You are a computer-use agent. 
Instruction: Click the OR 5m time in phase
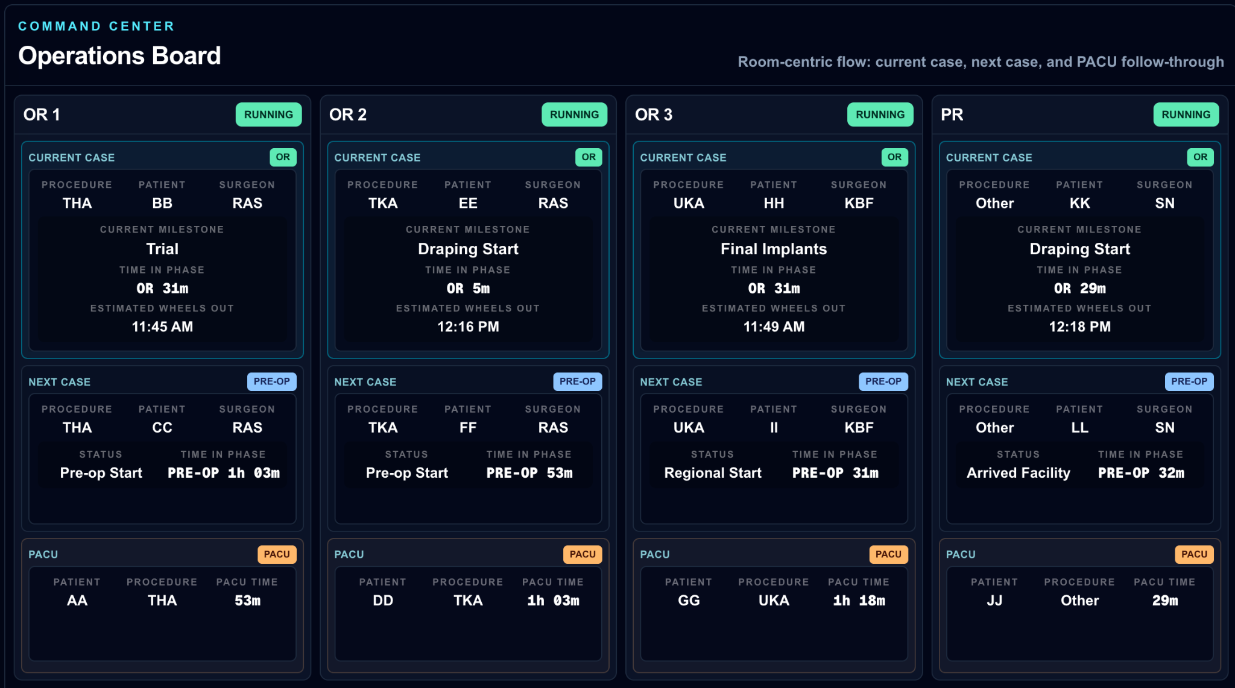468,289
